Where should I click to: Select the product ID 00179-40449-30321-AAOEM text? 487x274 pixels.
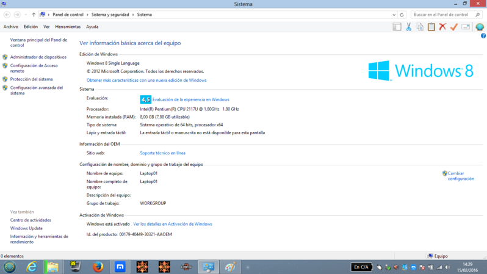[145, 234]
